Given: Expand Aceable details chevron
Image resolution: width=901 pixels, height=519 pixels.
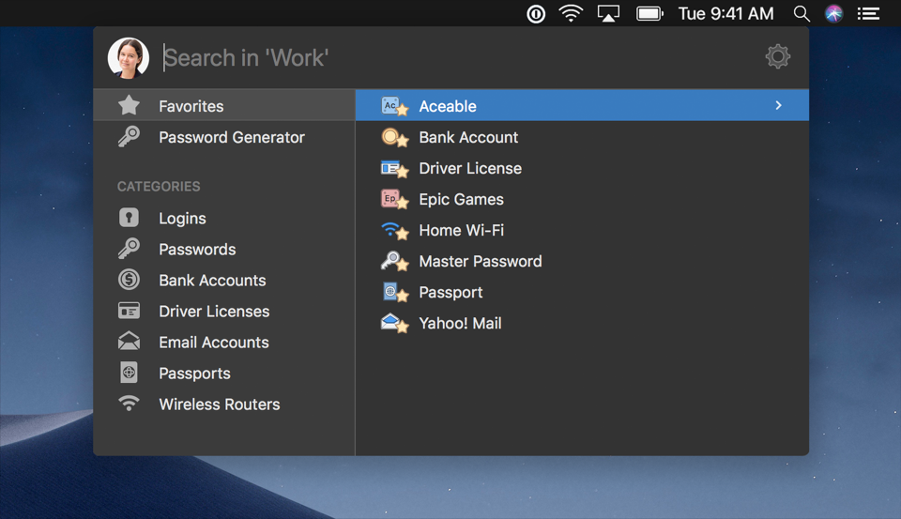Looking at the screenshot, I should (778, 105).
